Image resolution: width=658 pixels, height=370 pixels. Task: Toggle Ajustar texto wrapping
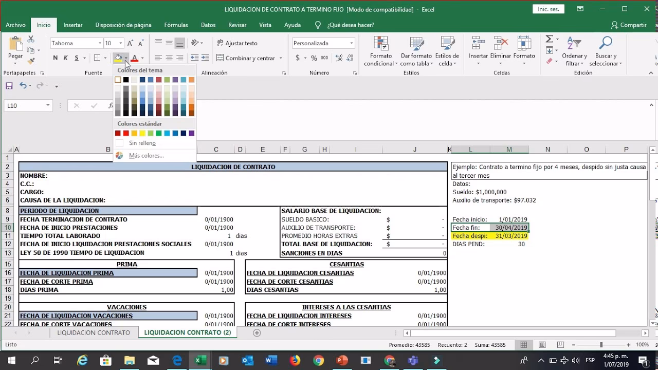(x=237, y=43)
